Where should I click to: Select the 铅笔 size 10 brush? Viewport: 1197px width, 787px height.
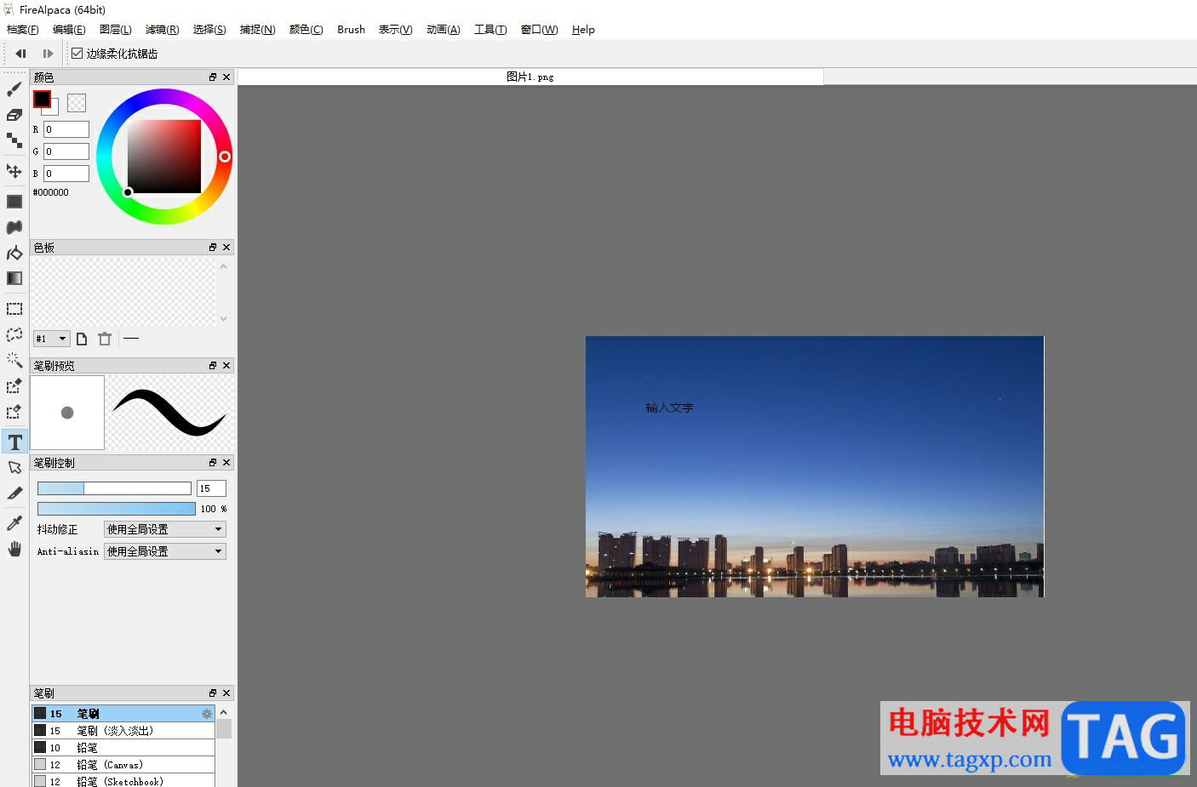coord(123,748)
